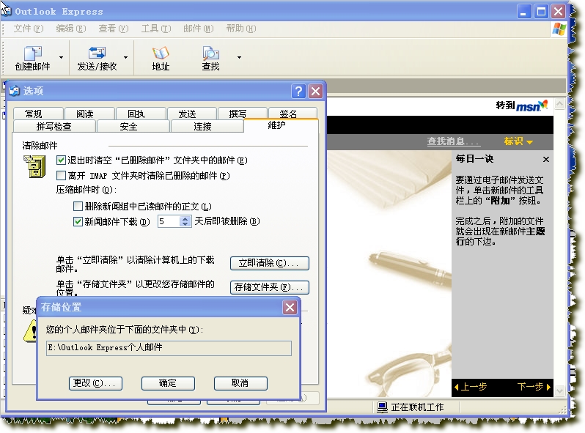This screenshot has width=585, height=433.
Task: Click the Outlook Express title bar icon
Action: pyautogui.click(x=7, y=11)
